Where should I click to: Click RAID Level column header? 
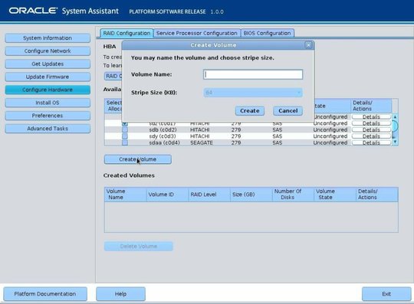tap(209, 194)
